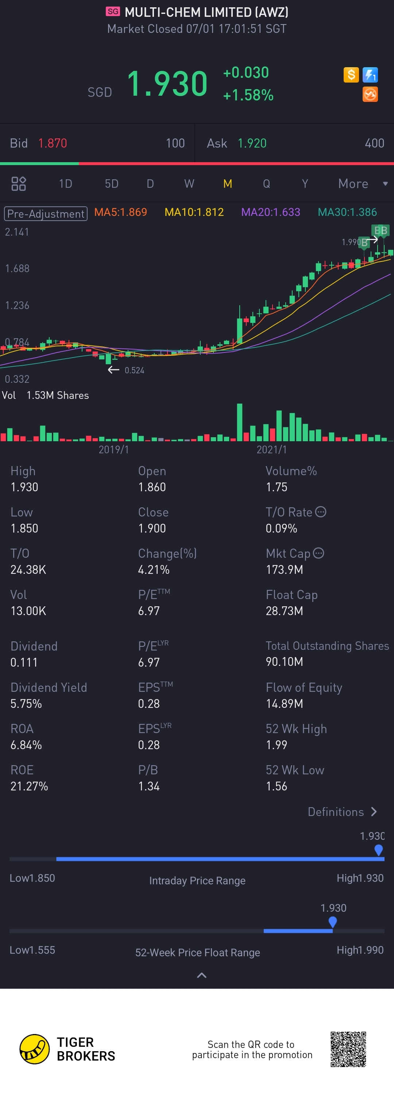Open the Definitions link

(343, 811)
